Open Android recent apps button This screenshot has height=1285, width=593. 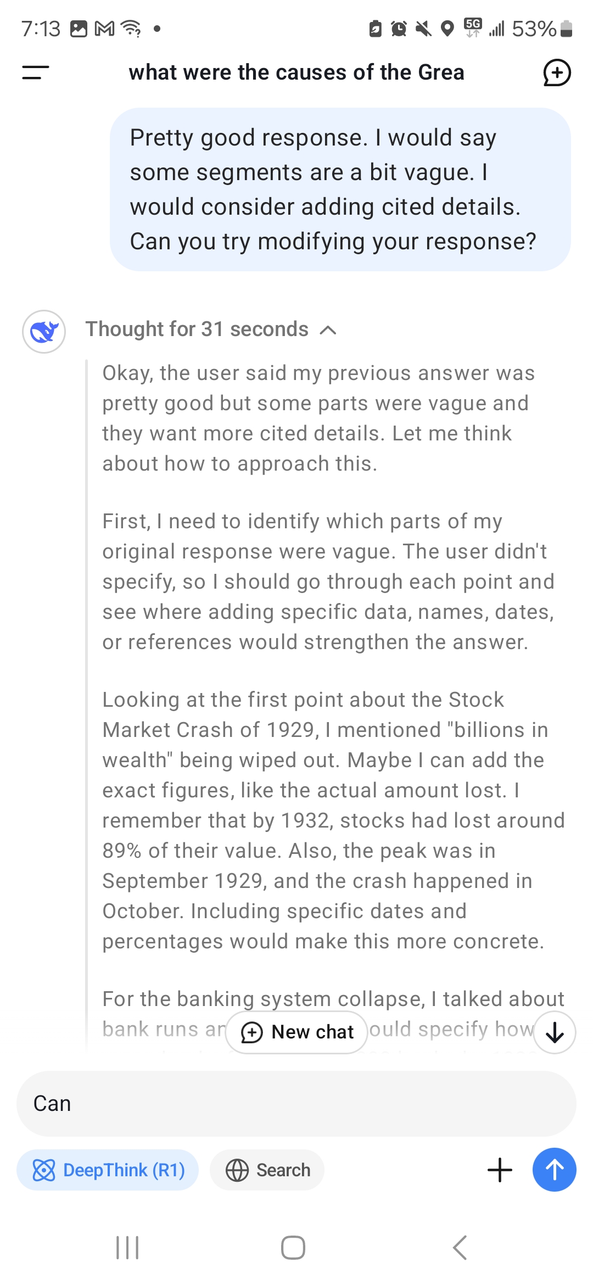127,1248
